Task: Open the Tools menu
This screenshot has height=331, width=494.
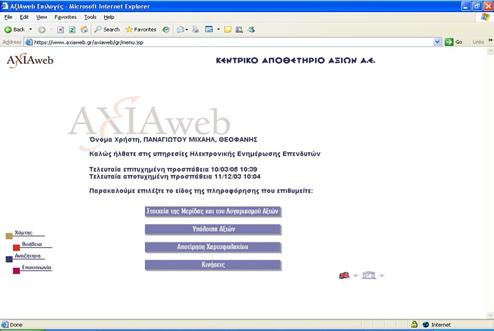Action: click(90, 17)
